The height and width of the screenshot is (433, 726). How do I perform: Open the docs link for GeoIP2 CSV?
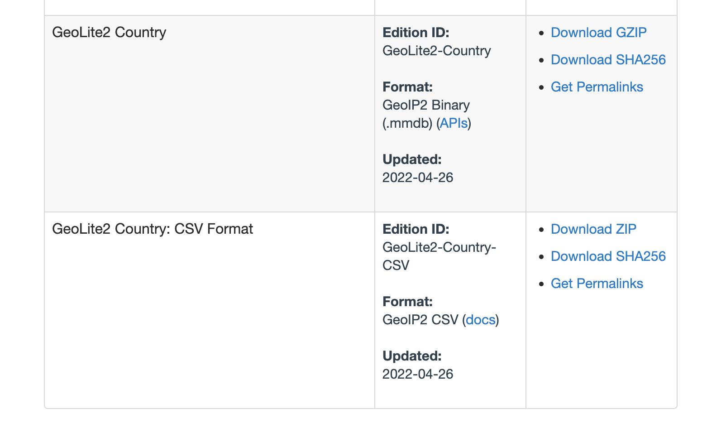tap(481, 319)
